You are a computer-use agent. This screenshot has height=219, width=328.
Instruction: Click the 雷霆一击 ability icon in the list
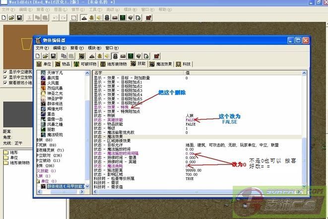(x=43, y=120)
